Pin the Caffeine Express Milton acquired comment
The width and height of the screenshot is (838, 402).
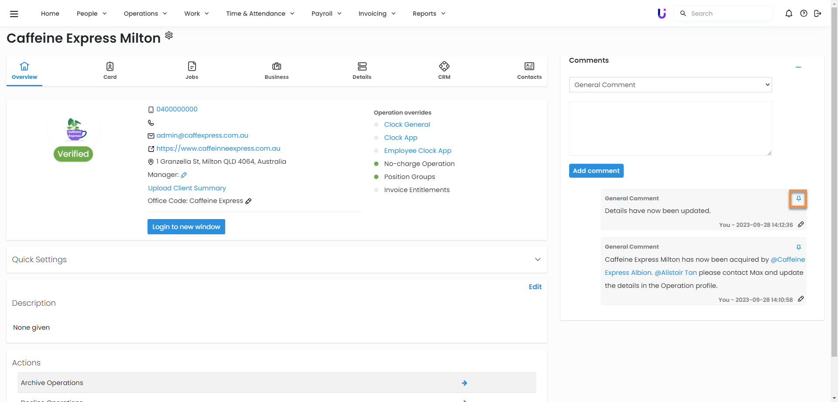798,247
